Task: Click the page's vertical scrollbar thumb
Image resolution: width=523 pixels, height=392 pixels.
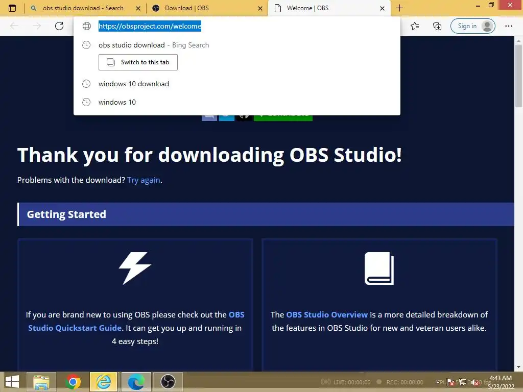Action: pyautogui.click(x=519, y=76)
